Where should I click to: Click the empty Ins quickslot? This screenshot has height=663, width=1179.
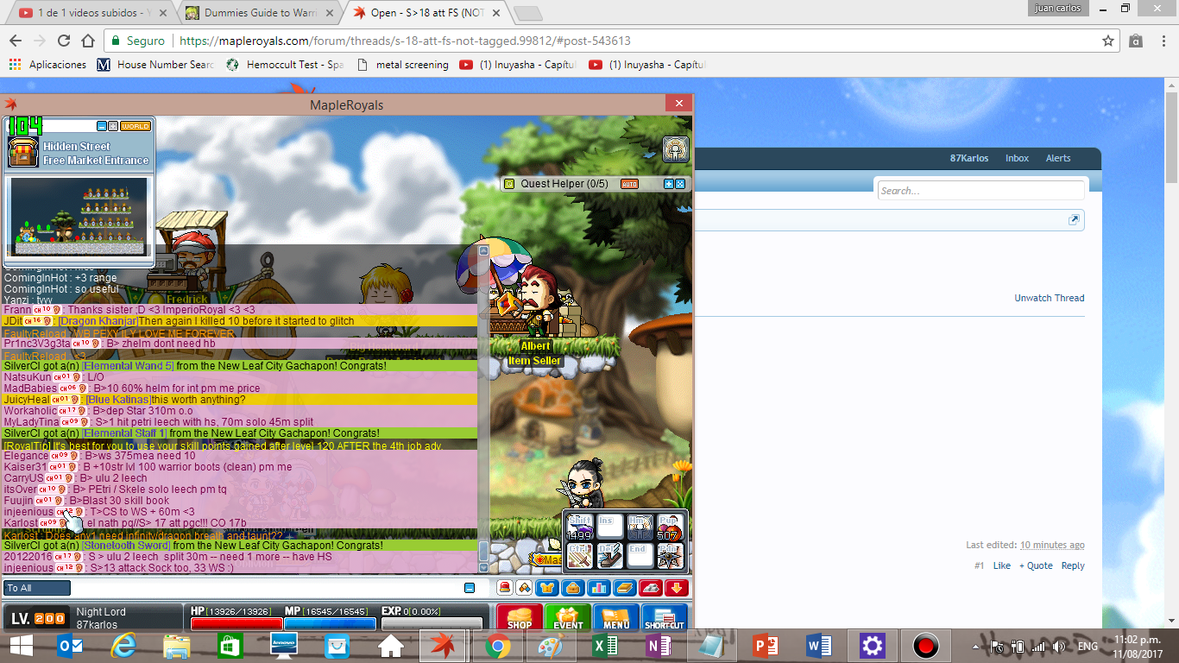coord(609,527)
